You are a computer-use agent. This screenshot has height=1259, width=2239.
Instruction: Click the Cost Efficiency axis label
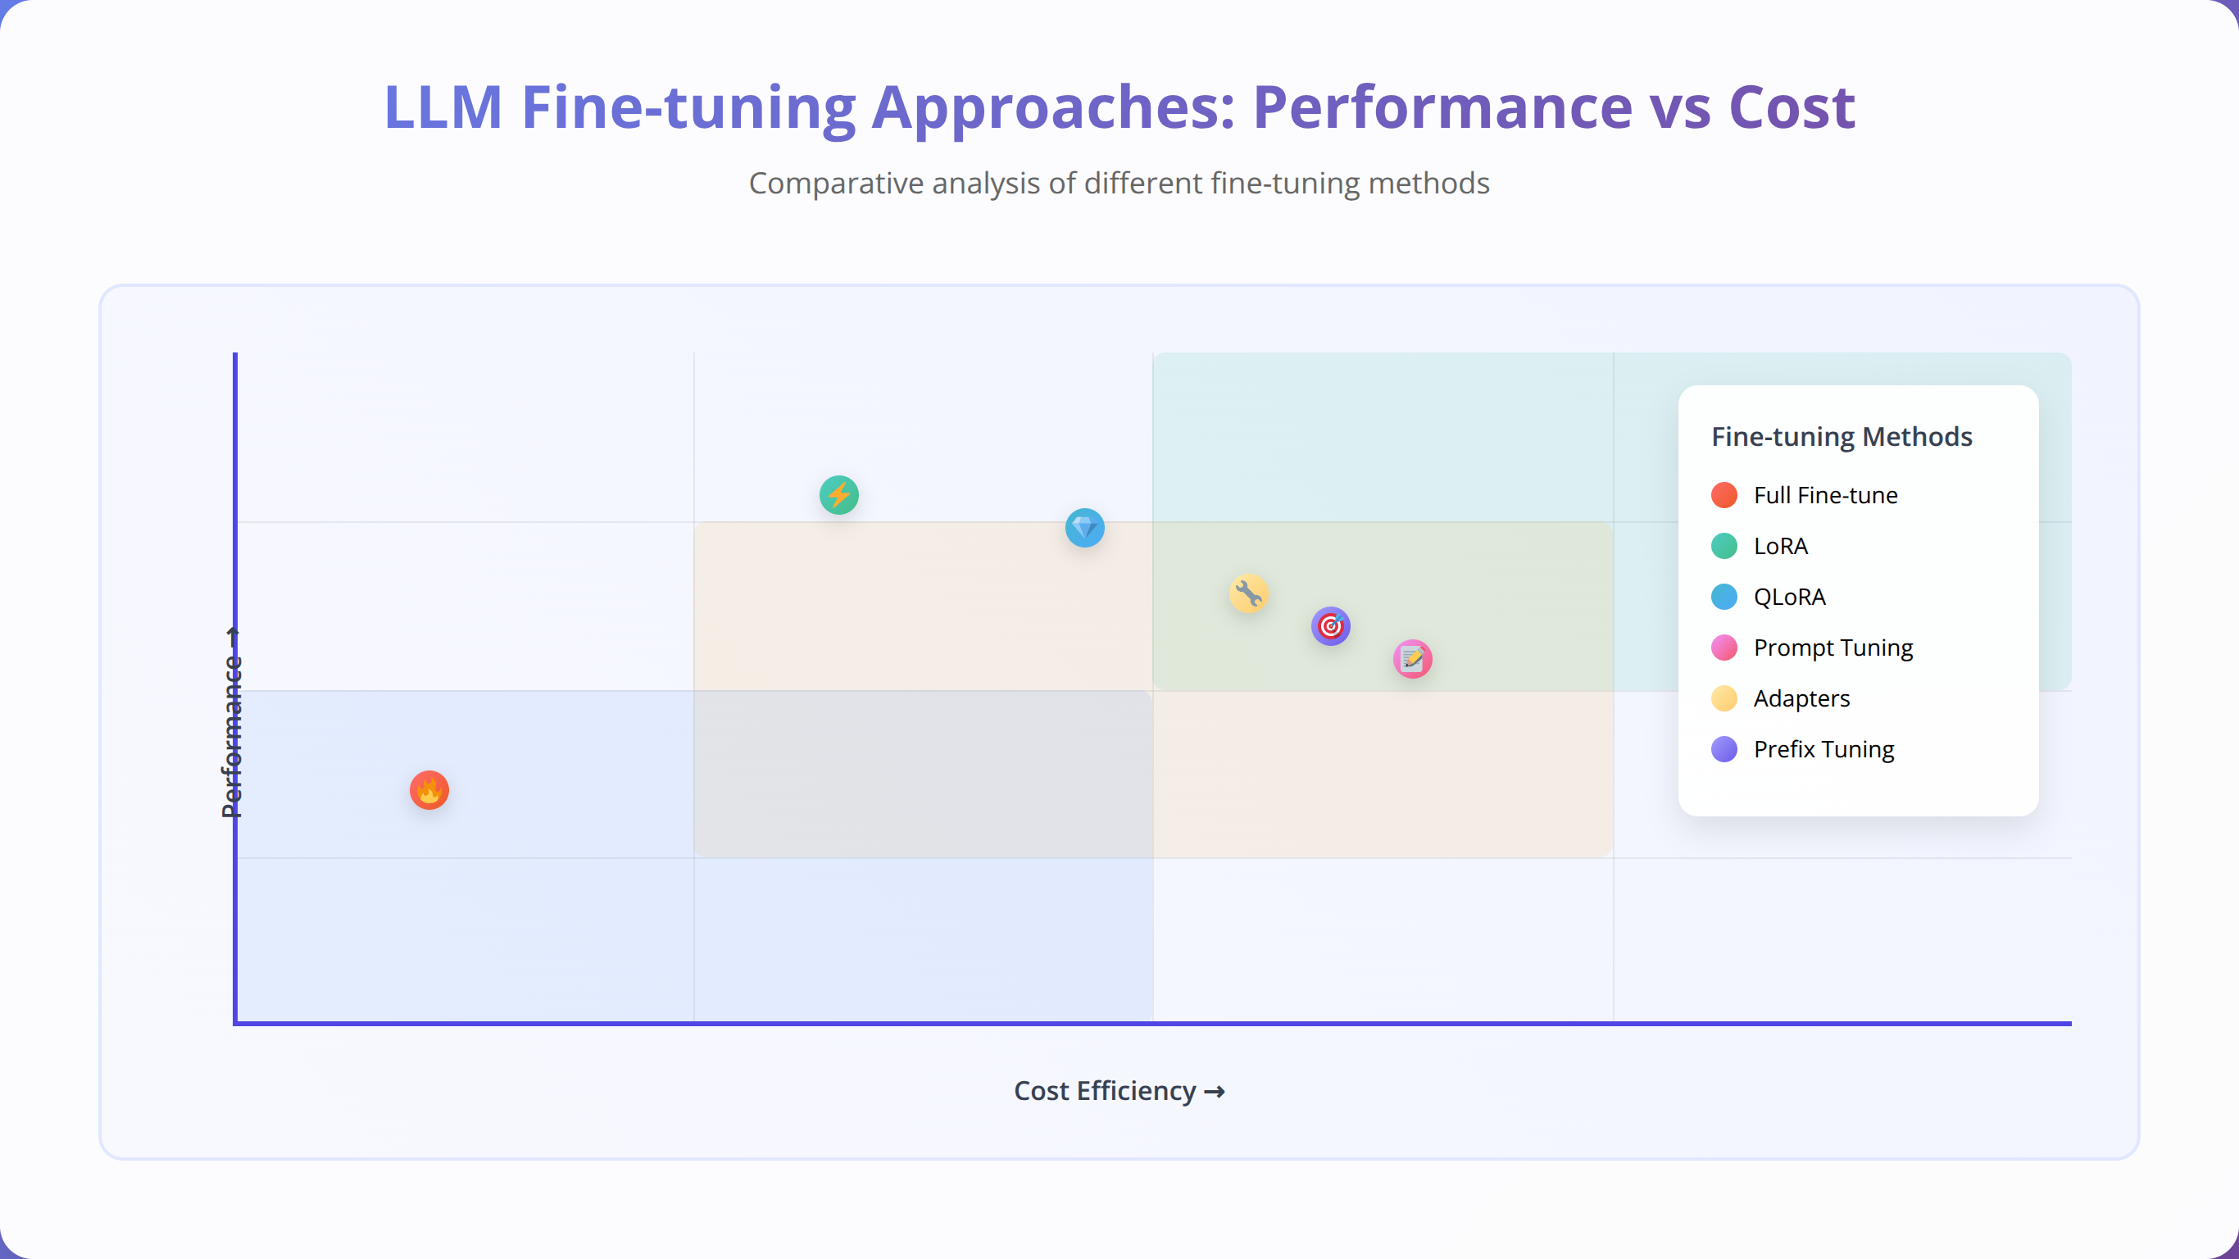tap(1119, 1091)
